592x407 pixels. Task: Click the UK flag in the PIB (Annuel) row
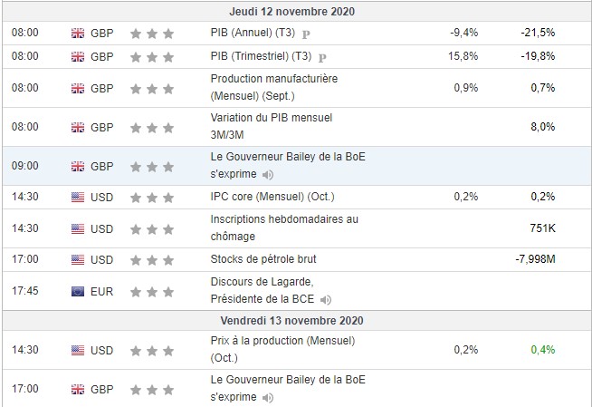point(77,34)
